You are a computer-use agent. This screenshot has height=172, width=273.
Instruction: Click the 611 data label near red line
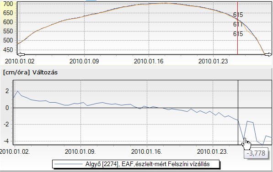(238, 24)
